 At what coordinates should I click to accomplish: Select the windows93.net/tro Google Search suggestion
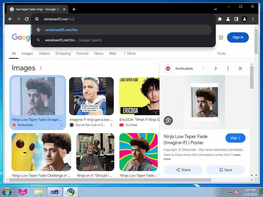[x=121, y=40]
